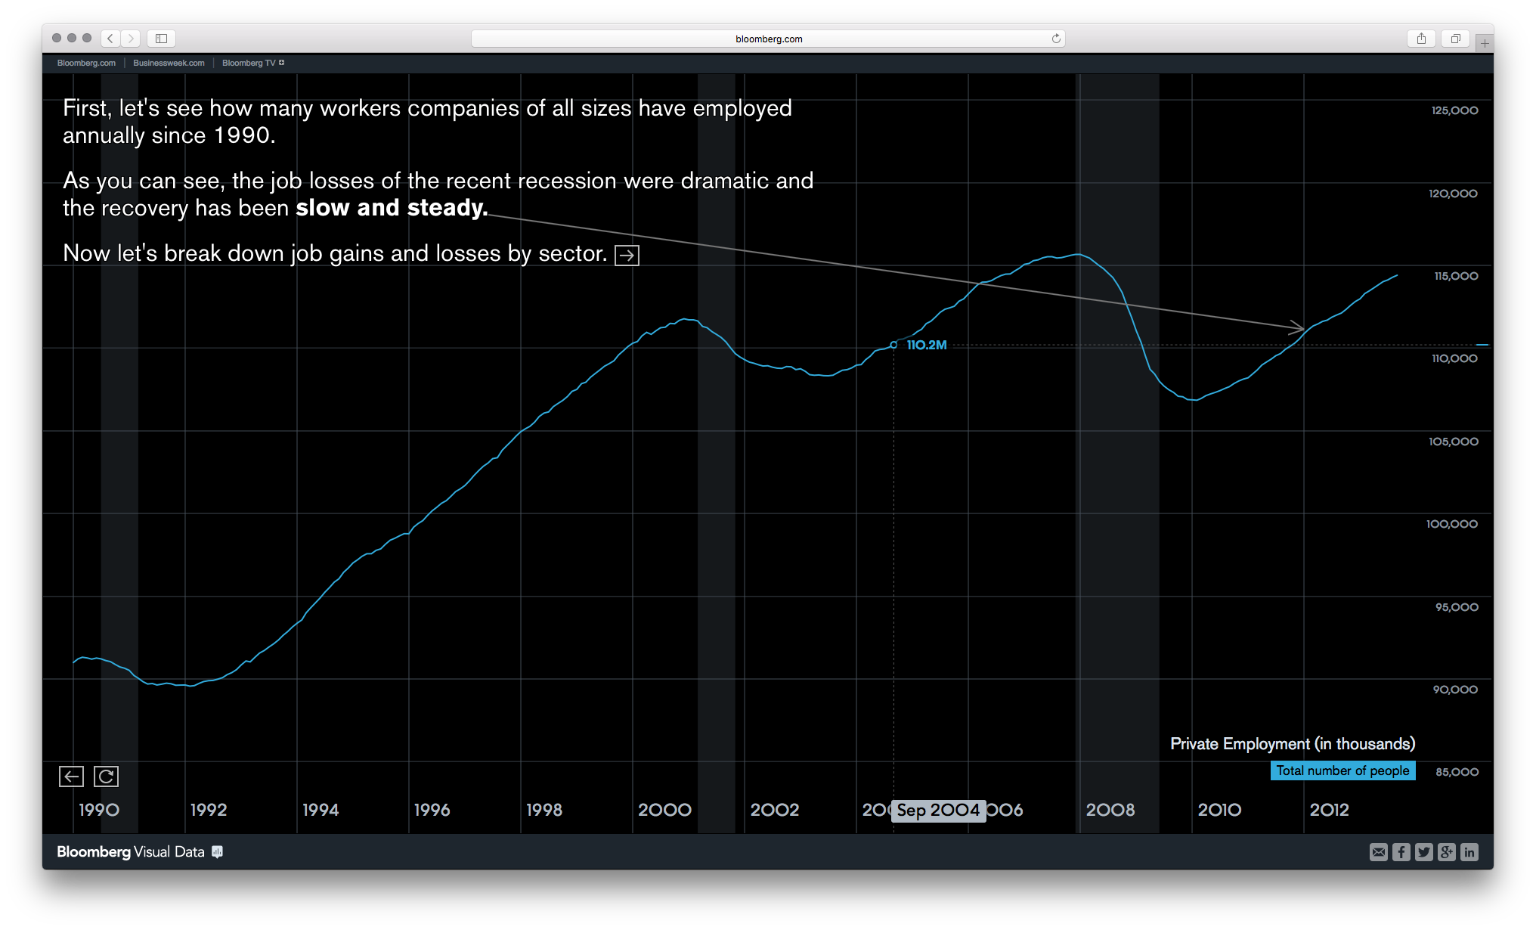This screenshot has height=930, width=1536.
Task: Click the Safari share icon
Action: point(1422,38)
